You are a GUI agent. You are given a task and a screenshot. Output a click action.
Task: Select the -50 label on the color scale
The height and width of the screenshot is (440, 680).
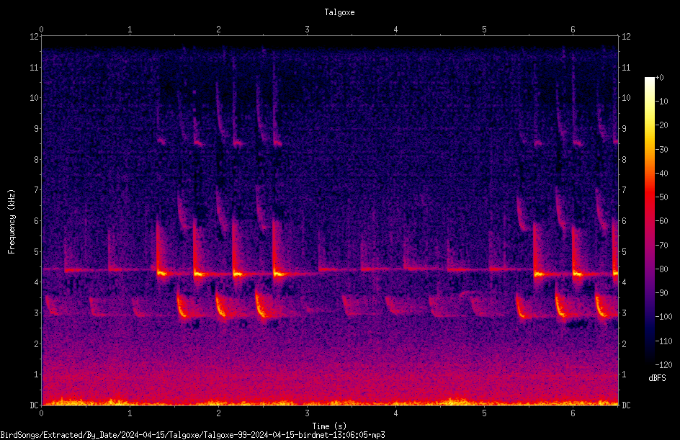coord(662,197)
